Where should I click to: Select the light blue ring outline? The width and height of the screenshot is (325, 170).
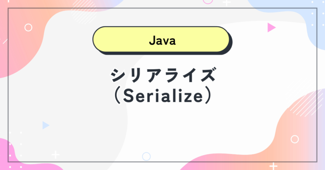point(146,156)
